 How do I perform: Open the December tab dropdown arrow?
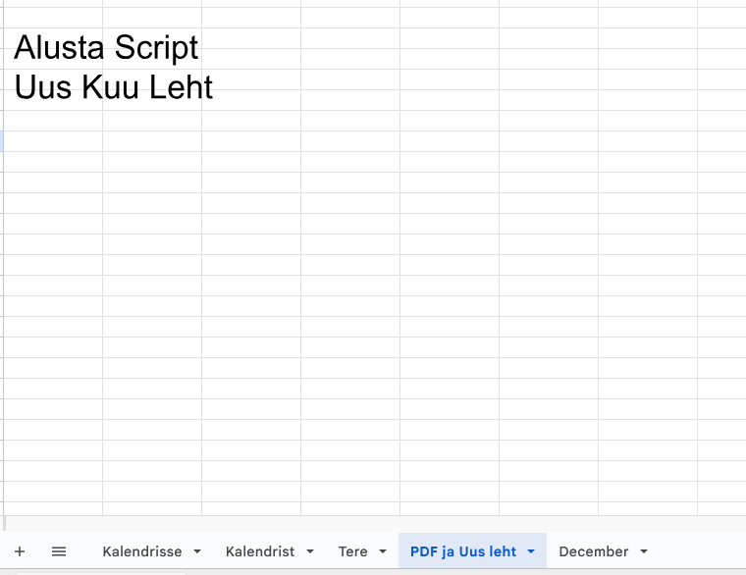tap(644, 551)
